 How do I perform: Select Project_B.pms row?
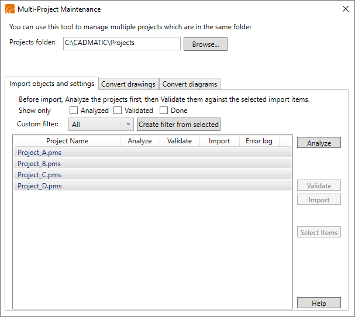(40, 164)
